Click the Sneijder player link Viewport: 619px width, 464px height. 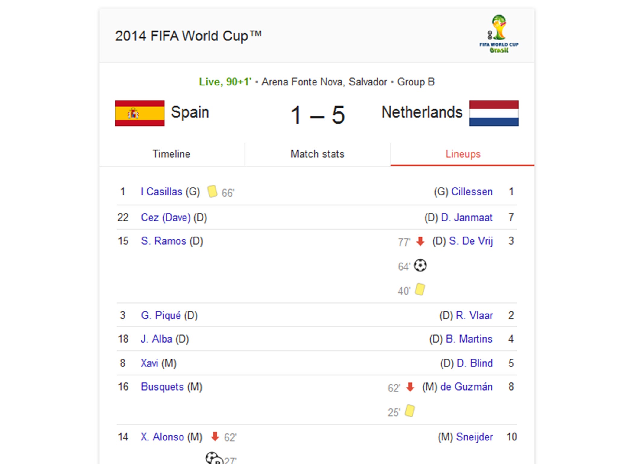click(474, 437)
